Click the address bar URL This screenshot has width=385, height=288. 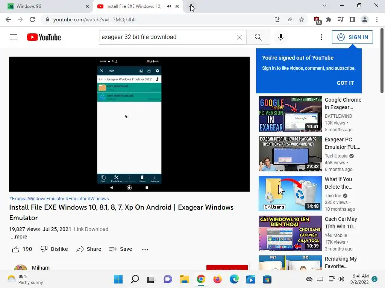click(x=94, y=19)
